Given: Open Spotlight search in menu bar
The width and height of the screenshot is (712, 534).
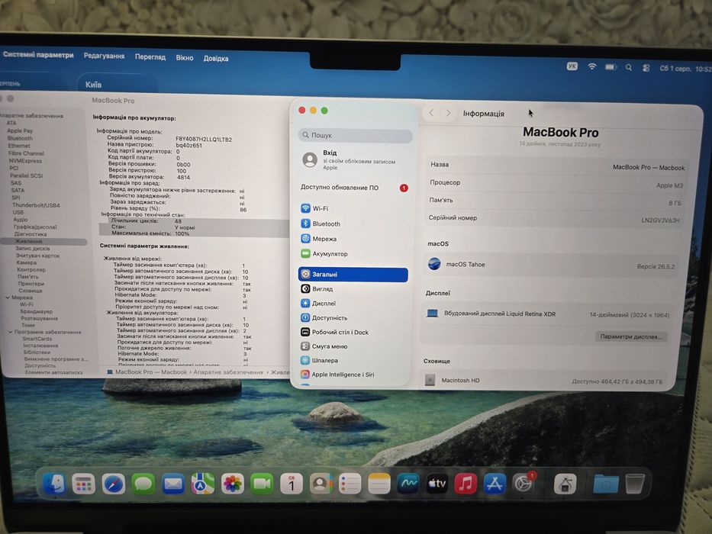Looking at the screenshot, I should tap(629, 67).
